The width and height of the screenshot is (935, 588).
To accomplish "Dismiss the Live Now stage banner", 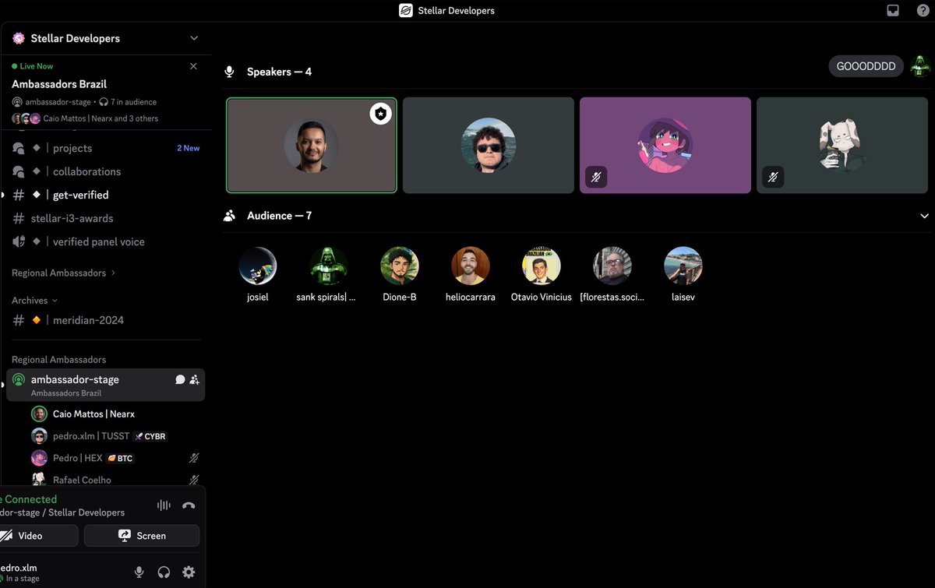I will [x=193, y=66].
